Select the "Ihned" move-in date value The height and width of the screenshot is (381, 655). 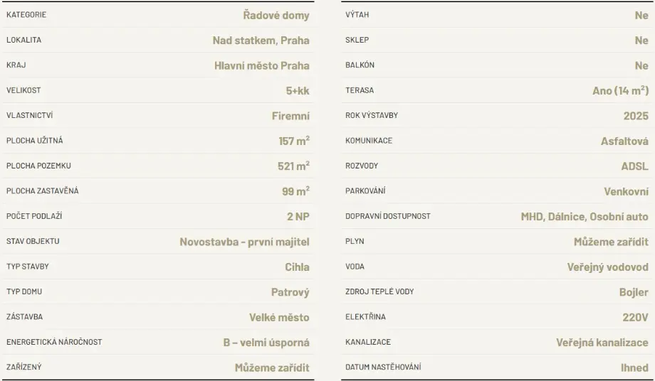[634, 367]
